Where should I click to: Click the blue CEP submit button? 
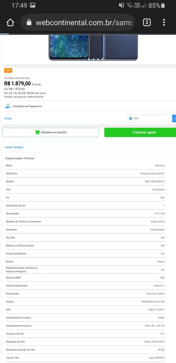tap(174, 119)
